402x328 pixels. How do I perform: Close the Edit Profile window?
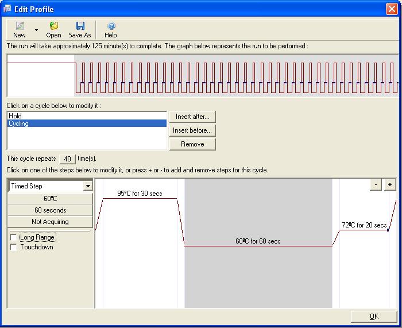(392, 9)
